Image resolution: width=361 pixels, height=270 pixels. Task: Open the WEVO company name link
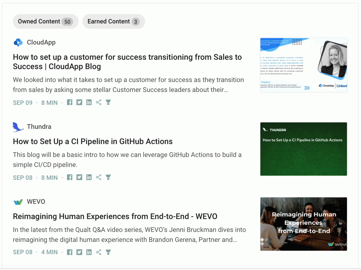[x=36, y=202]
